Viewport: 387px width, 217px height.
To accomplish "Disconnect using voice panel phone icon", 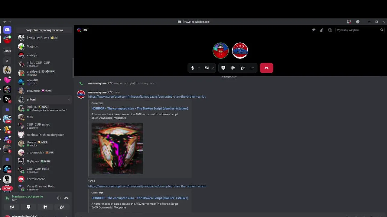I will pyautogui.click(x=67, y=198).
